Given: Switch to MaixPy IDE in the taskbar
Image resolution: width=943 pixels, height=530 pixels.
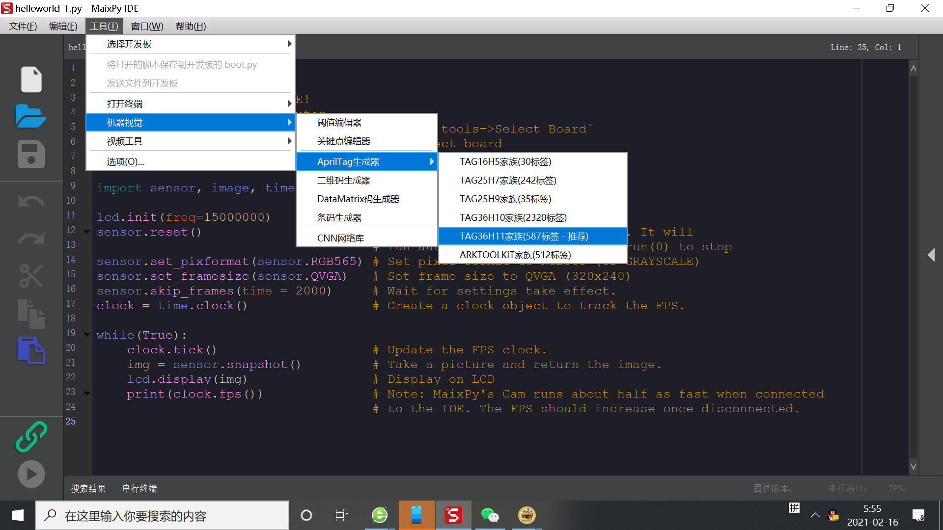Looking at the screenshot, I should click(x=453, y=515).
